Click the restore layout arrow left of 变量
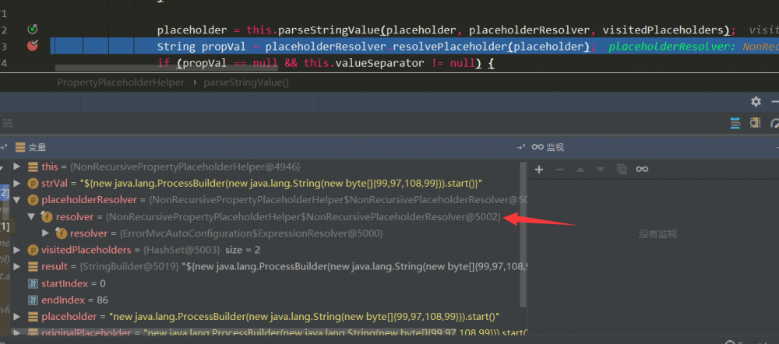The width and height of the screenshot is (779, 344). pyautogui.click(x=4, y=147)
